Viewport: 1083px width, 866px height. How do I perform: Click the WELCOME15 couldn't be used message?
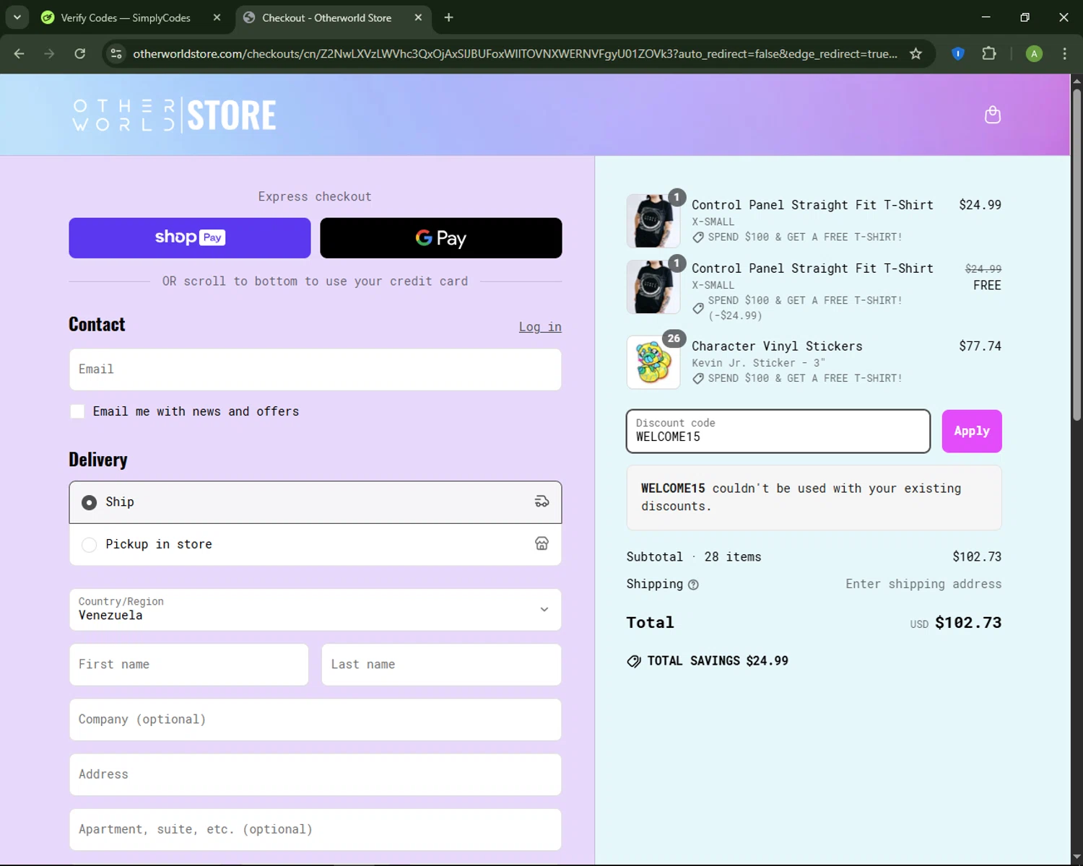(814, 497)
